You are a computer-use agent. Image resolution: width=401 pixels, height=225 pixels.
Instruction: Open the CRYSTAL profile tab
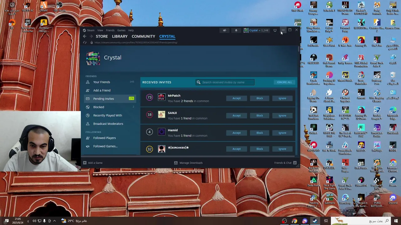[167, 36]
